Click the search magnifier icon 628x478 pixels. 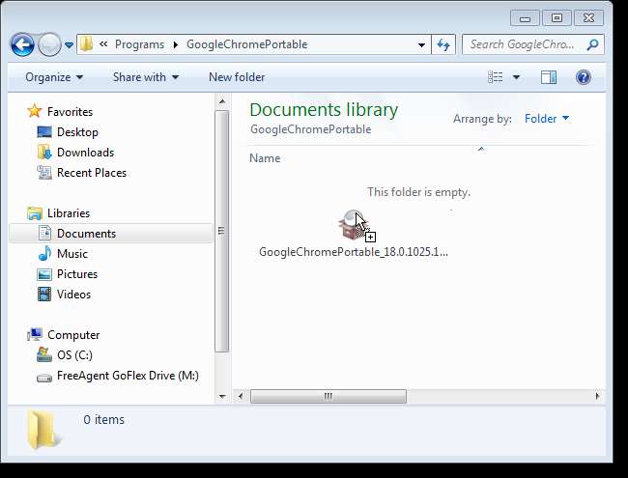pos(593,44)
